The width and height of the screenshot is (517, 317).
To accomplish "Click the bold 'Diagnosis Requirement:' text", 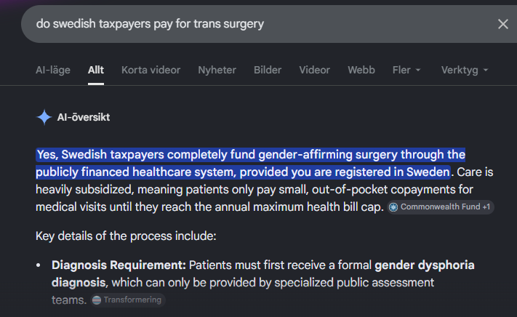I will (x=119, y=265).
